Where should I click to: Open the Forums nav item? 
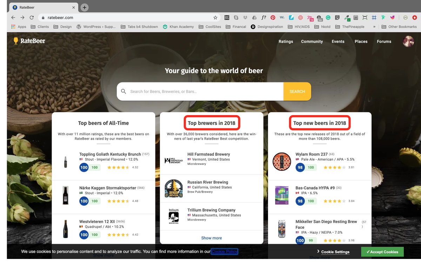[x=384, y=41]
